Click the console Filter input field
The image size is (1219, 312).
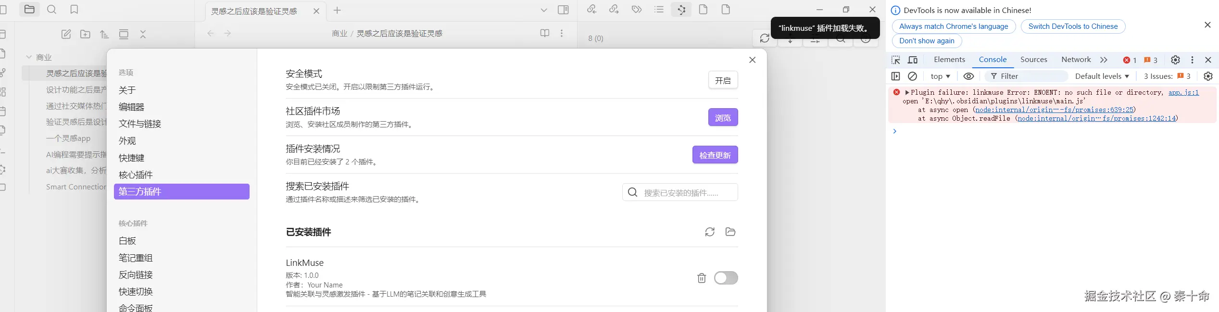pyautogui.click(x=1027, y=76)
